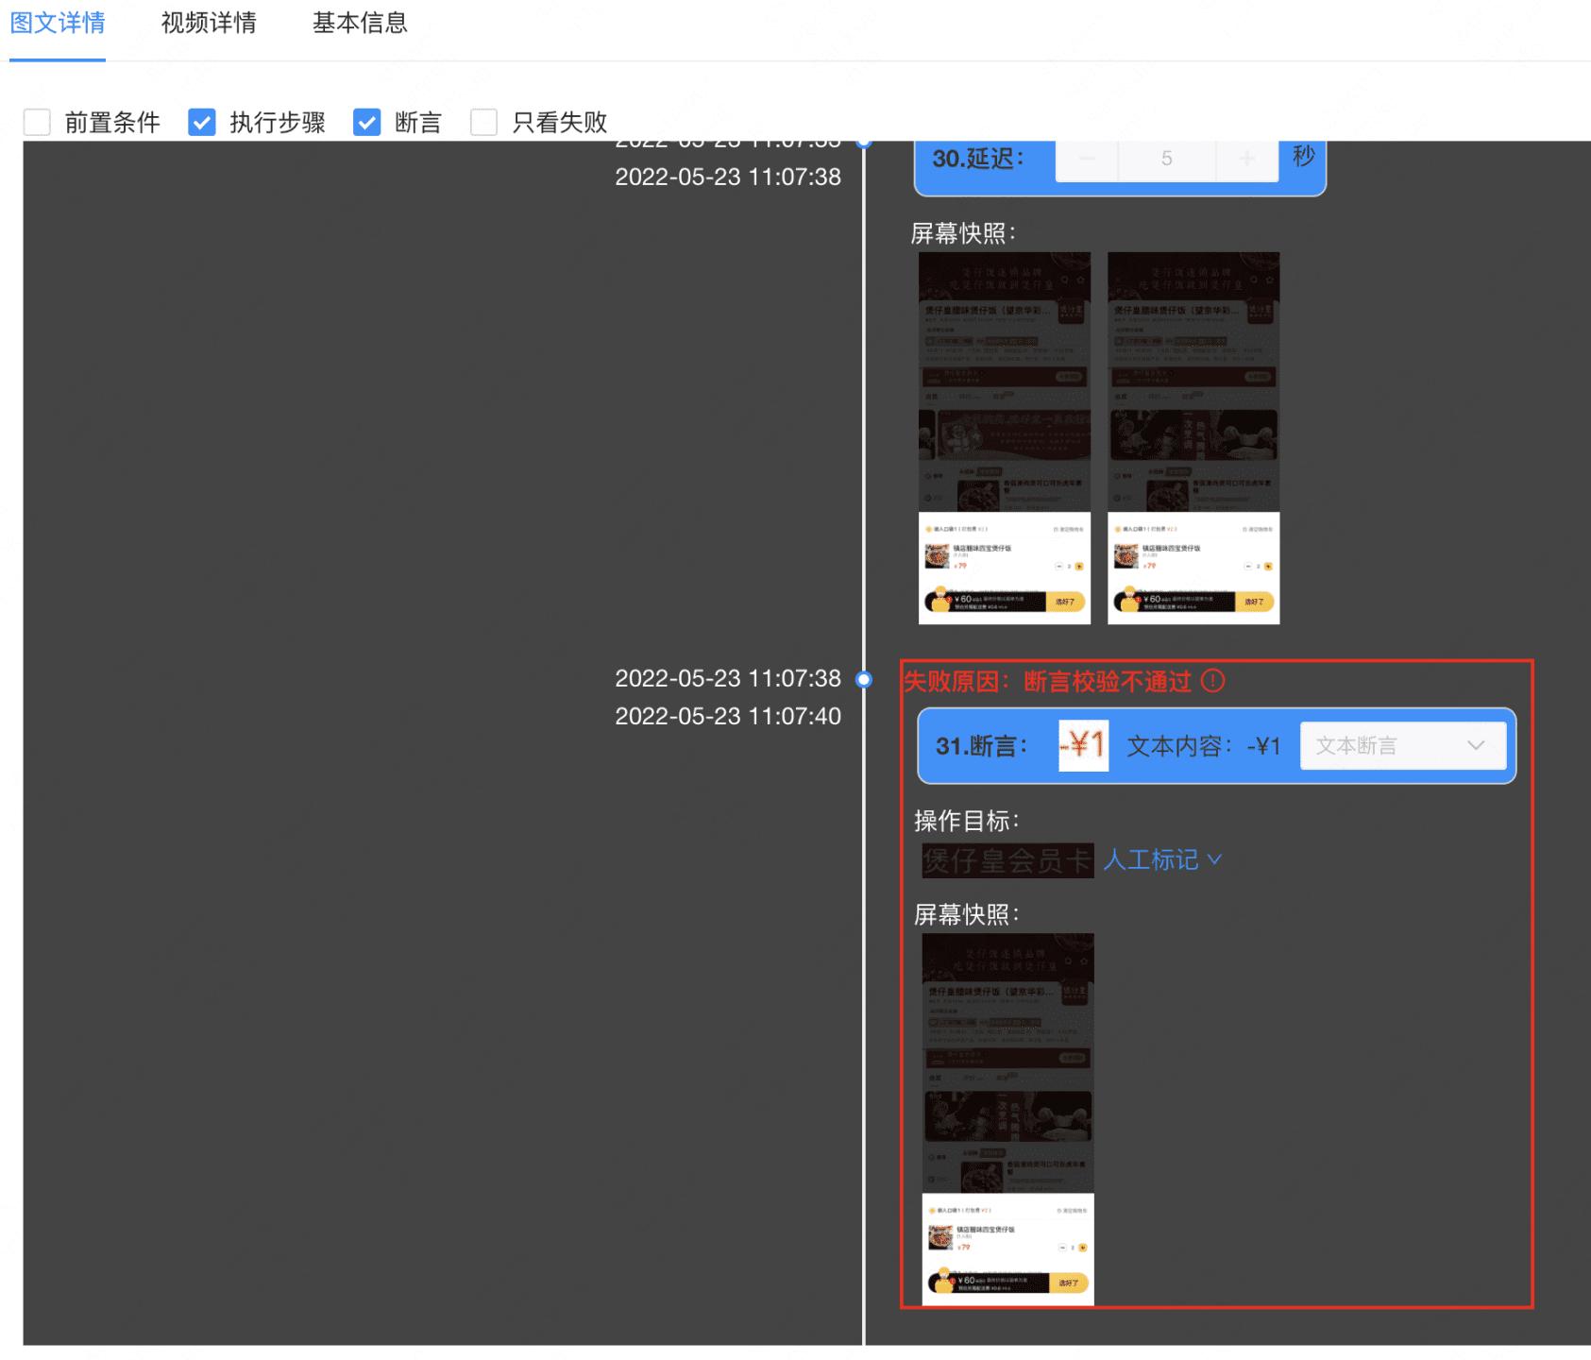The width and height of the screenshot is (1591, 1360).
Task: Uncheck the 执行步骤 checkbox
Action: coord(202,121)
